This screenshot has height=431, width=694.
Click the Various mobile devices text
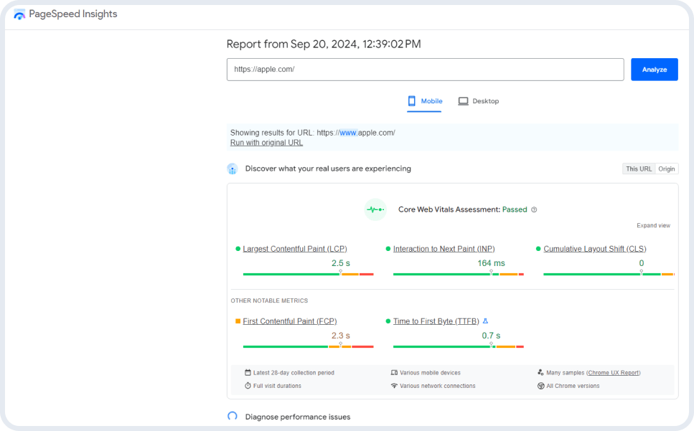(x=430, y=373)
